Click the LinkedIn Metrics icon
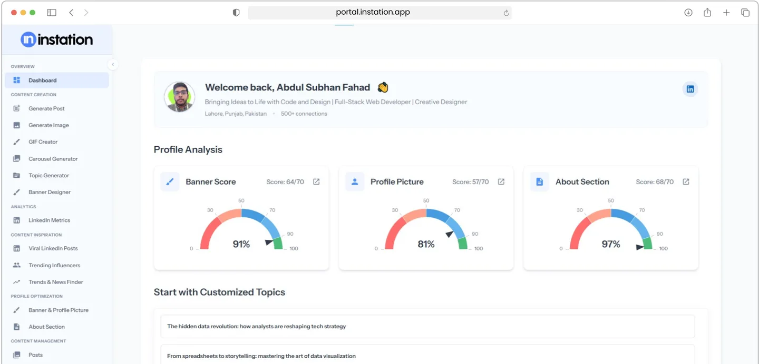 tap(17, 220)
